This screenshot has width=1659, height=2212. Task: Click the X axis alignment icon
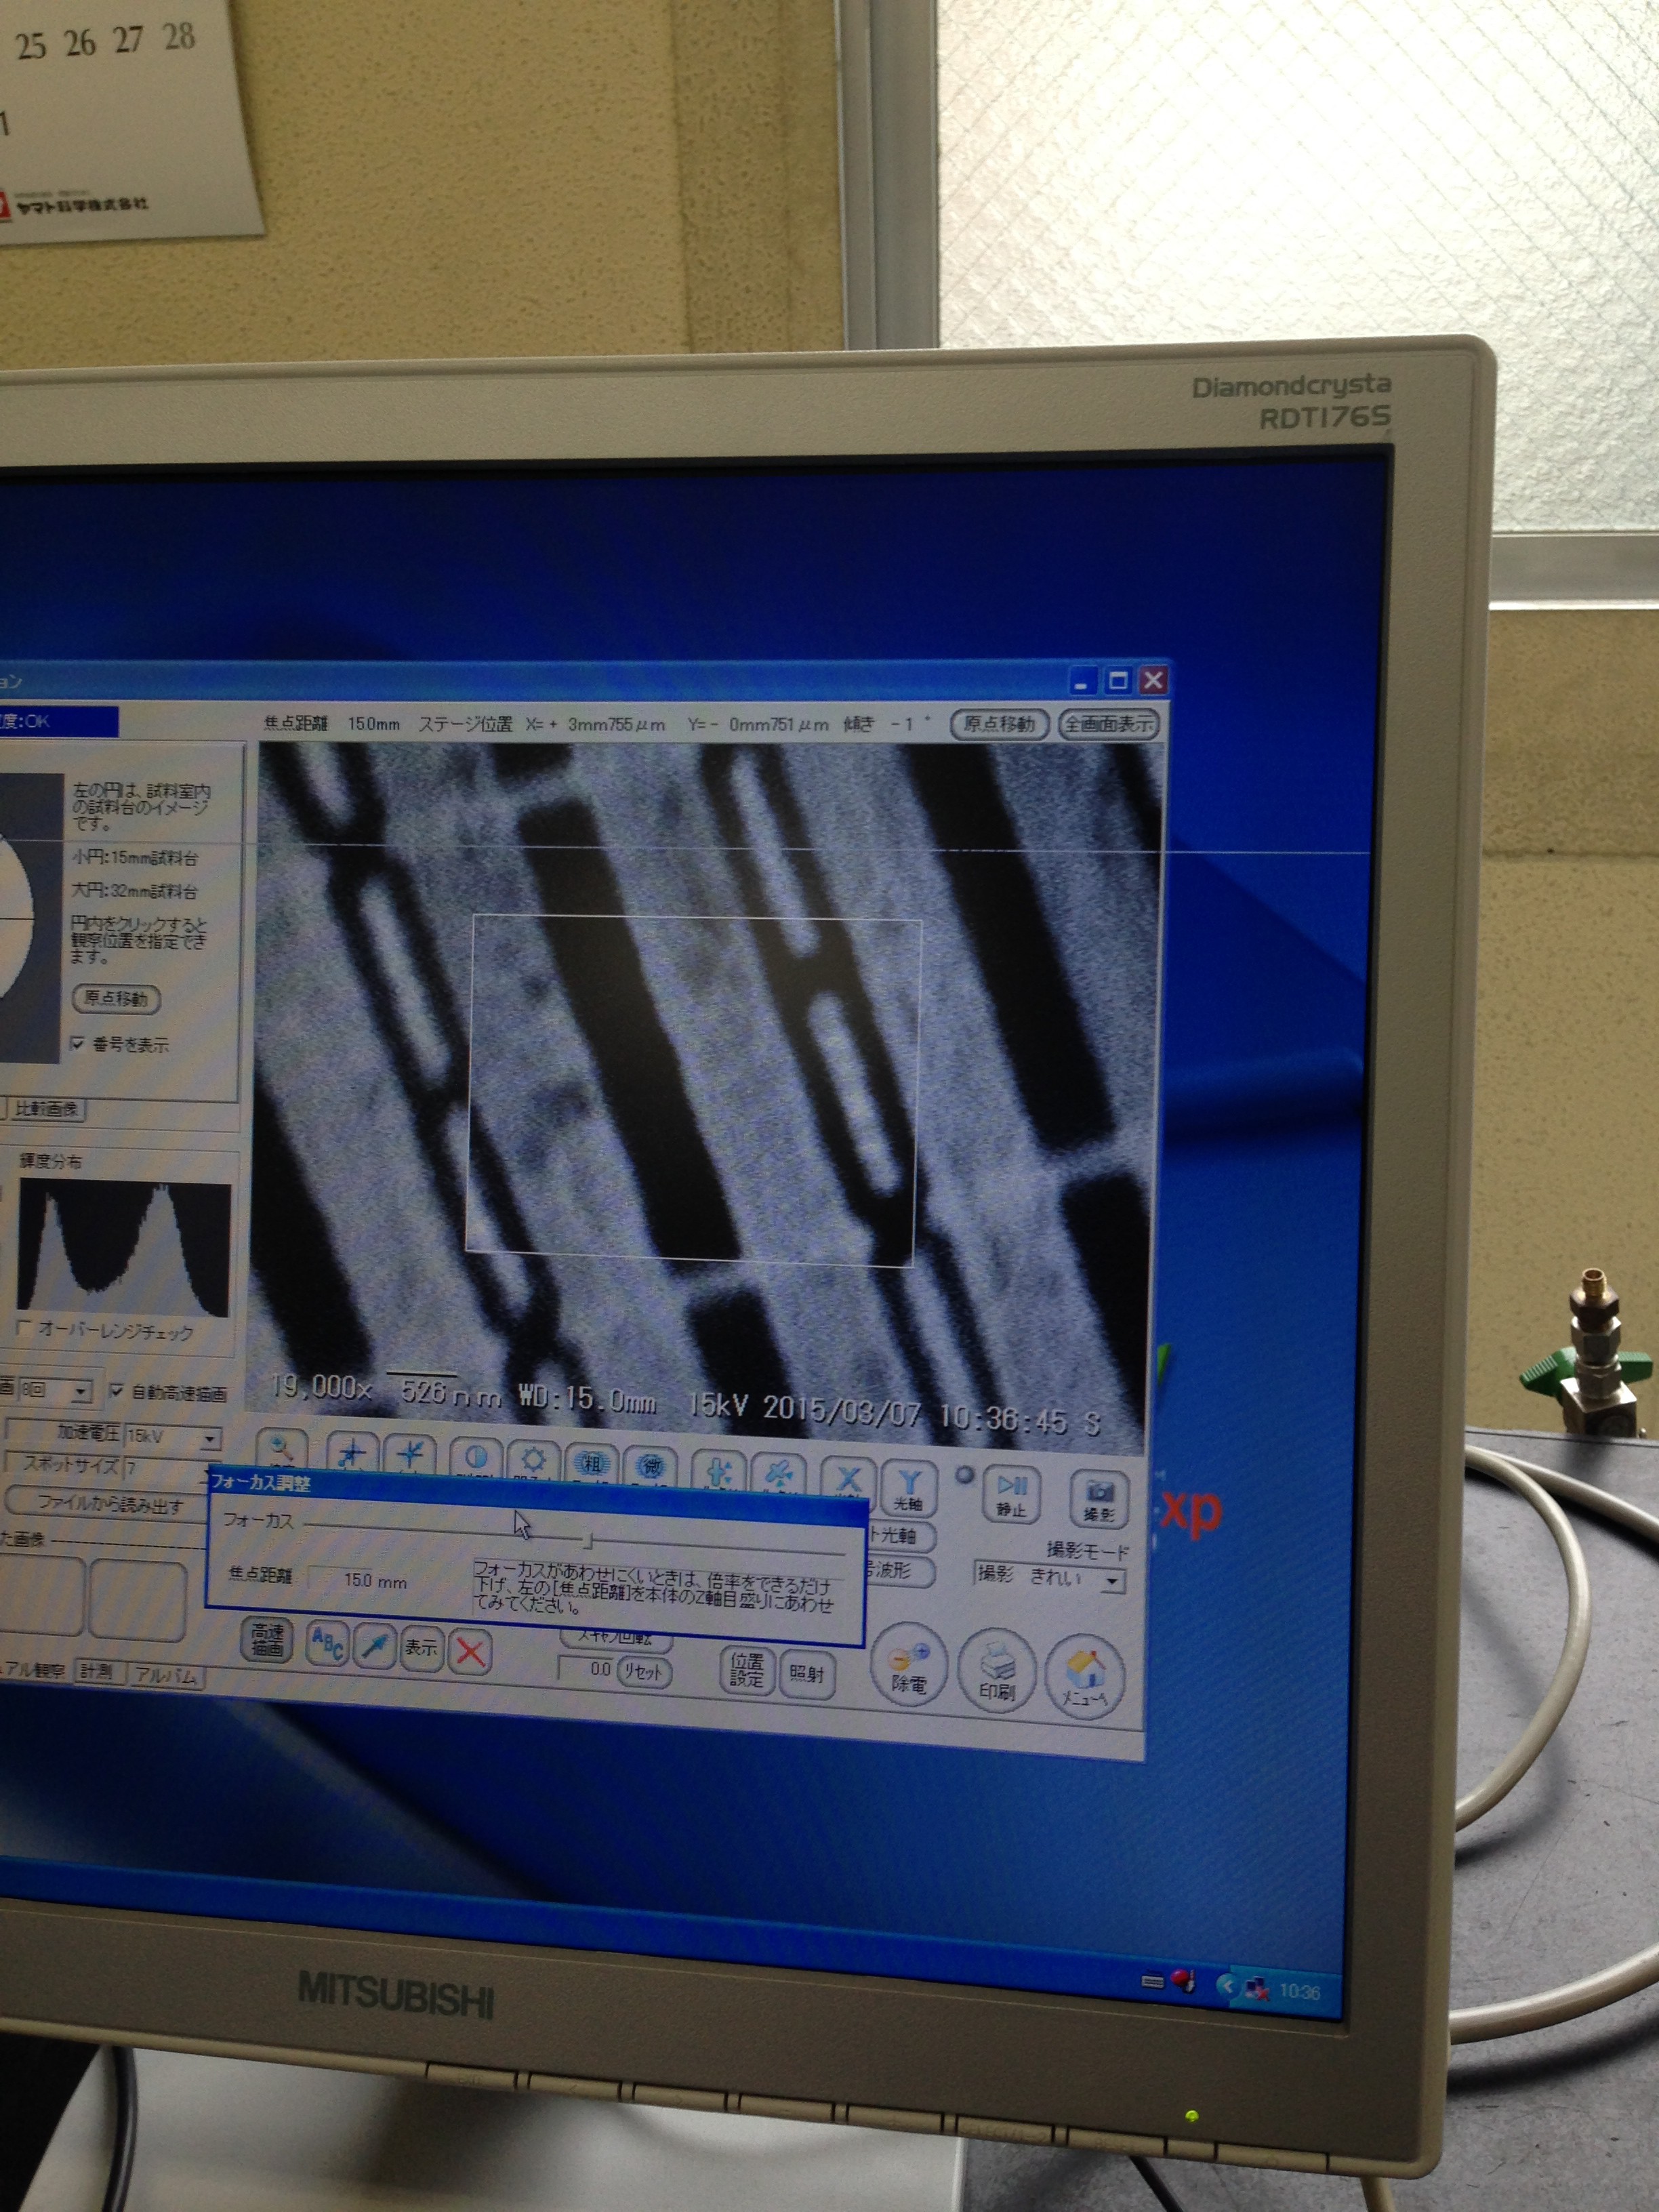(848, 1480)
